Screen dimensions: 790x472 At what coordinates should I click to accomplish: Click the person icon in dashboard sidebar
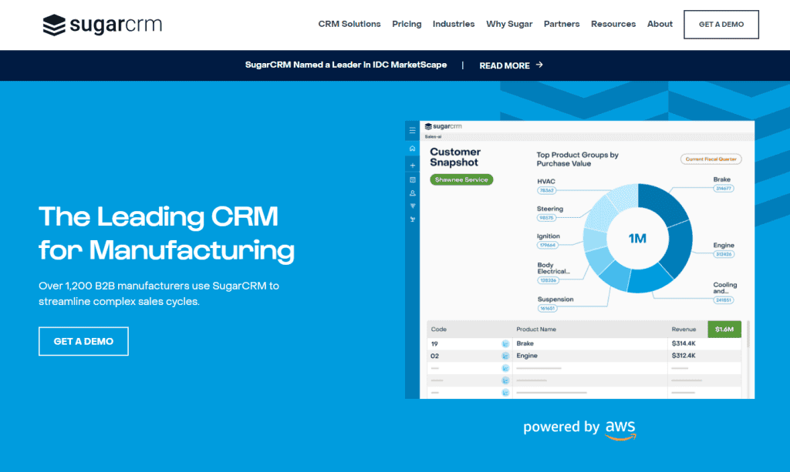[412, 193]
